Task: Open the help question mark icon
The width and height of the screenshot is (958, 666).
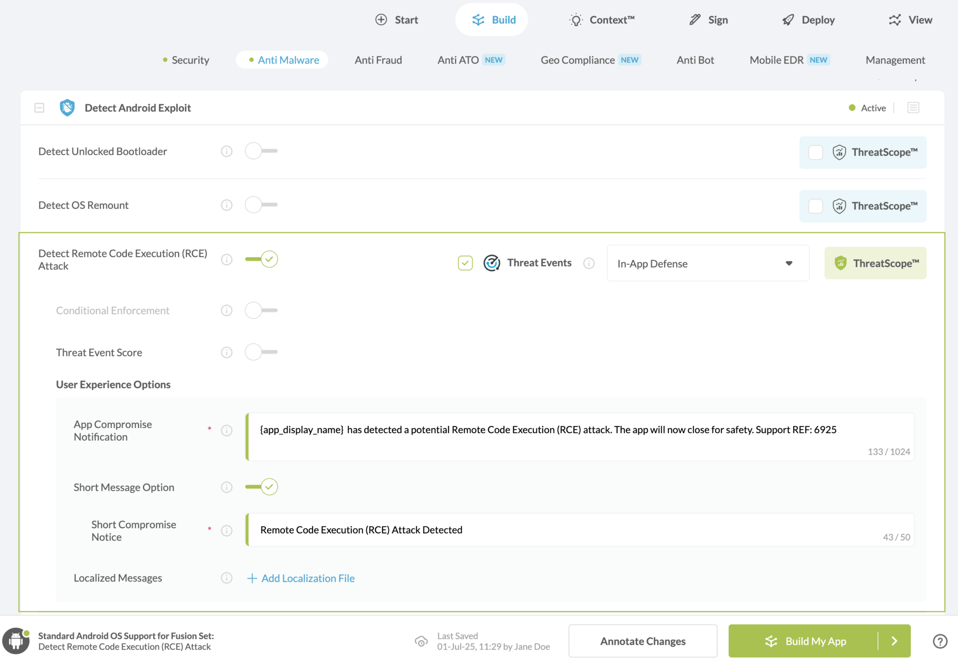Action: click(x=940, y=641)
